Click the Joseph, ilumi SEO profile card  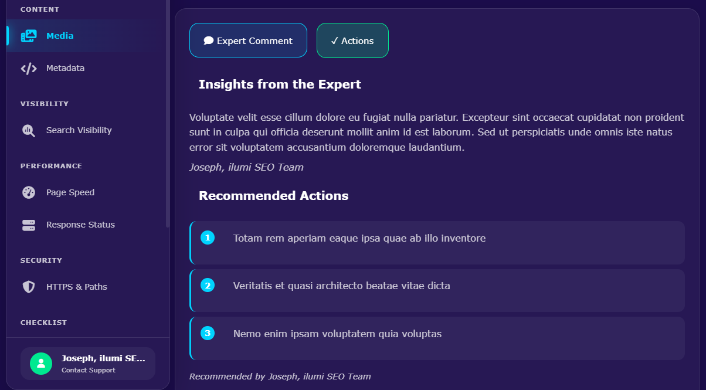(x=87, y=364)
